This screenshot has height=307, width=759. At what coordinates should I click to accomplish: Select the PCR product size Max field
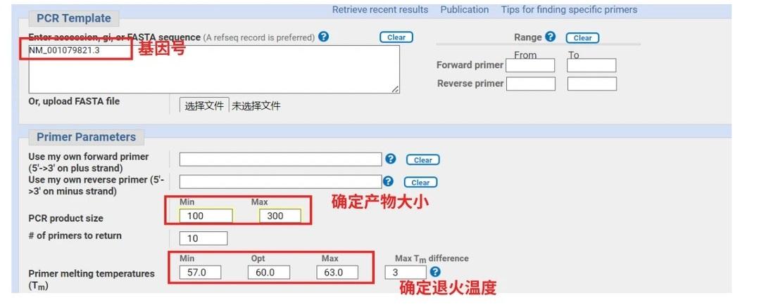(280, 216)
